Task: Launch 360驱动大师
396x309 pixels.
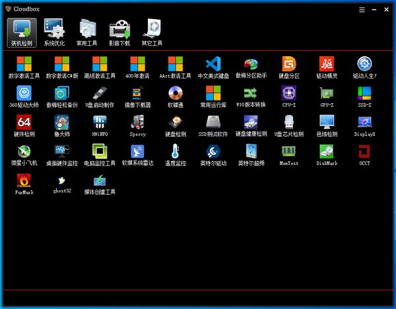Action: 24,96
